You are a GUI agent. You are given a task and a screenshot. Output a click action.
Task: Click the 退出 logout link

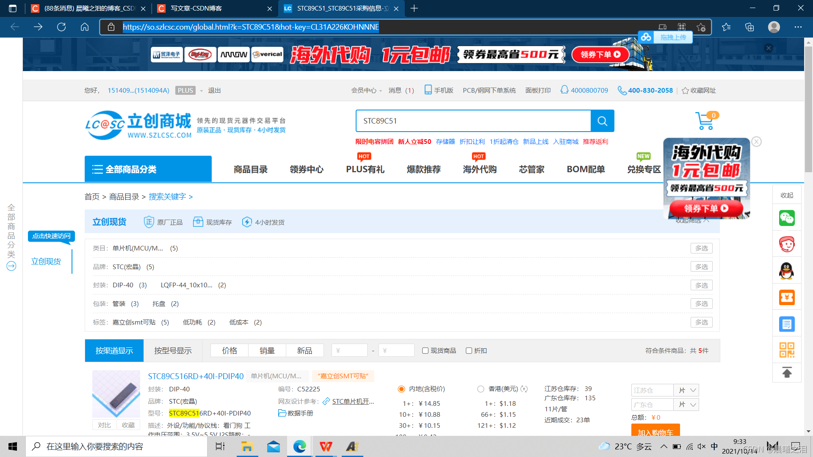214,91
